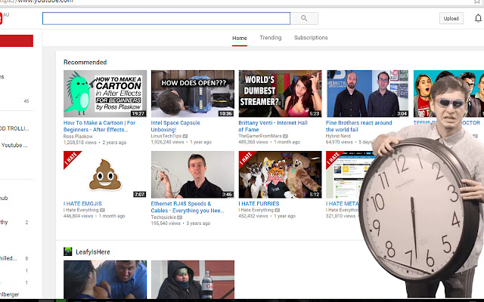The height and width of the screenshot is (302, 484).
Task: Click the magnifier search button
Action: [304, 18]
